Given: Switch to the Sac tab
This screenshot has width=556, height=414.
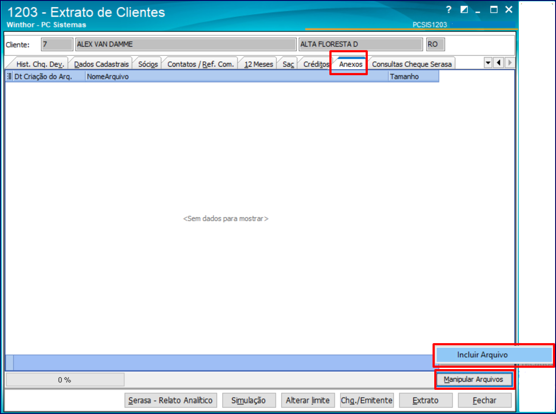Looking at the screenshot, I should [288, 64].
